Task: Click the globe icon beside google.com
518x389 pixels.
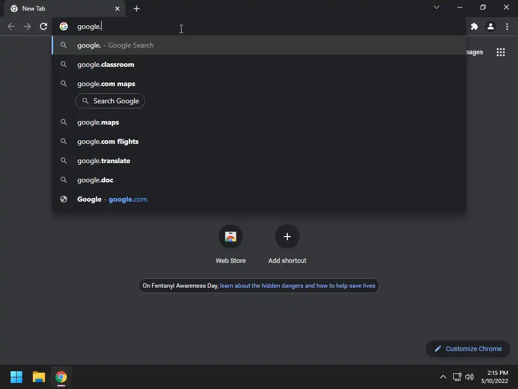Action: 64,199
